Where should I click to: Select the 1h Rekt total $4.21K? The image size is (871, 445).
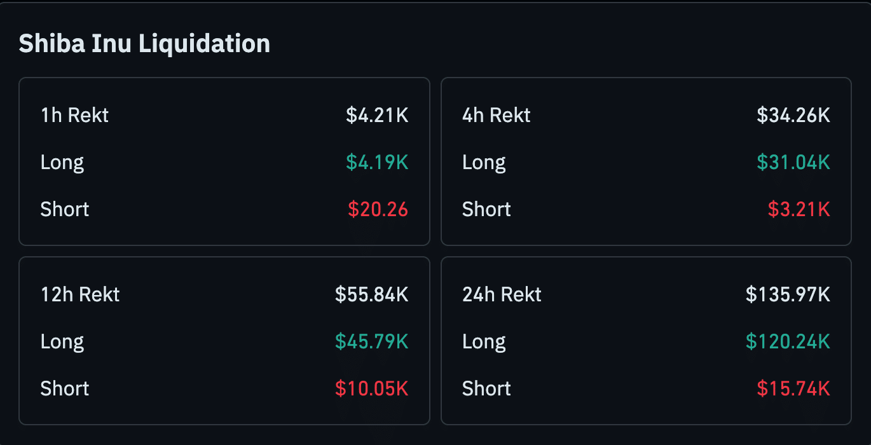coord(377,115)
